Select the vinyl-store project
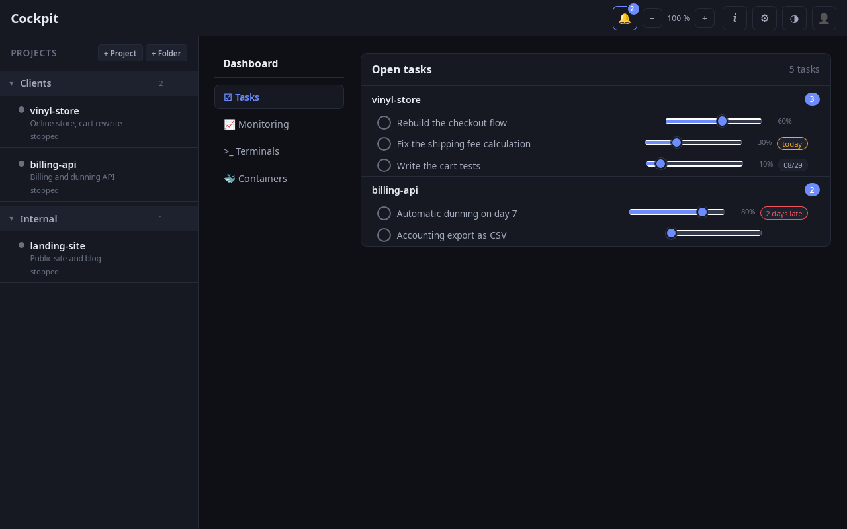 pos(99,122)
